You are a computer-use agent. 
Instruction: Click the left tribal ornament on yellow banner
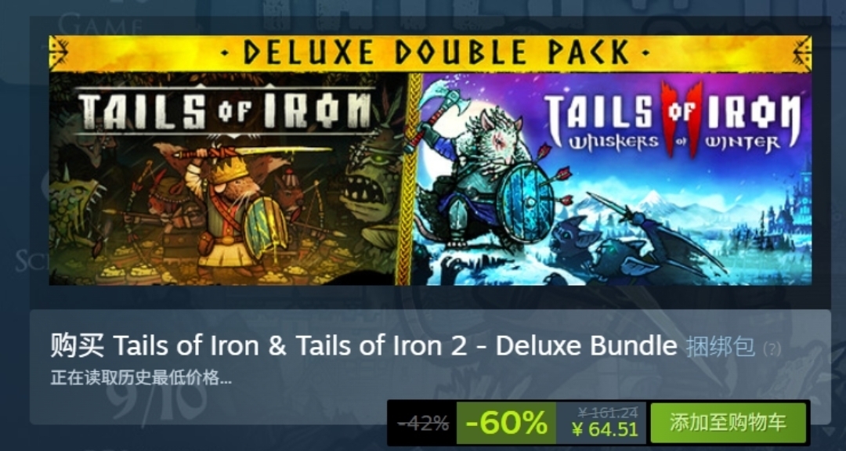click(x=58, y=53)
